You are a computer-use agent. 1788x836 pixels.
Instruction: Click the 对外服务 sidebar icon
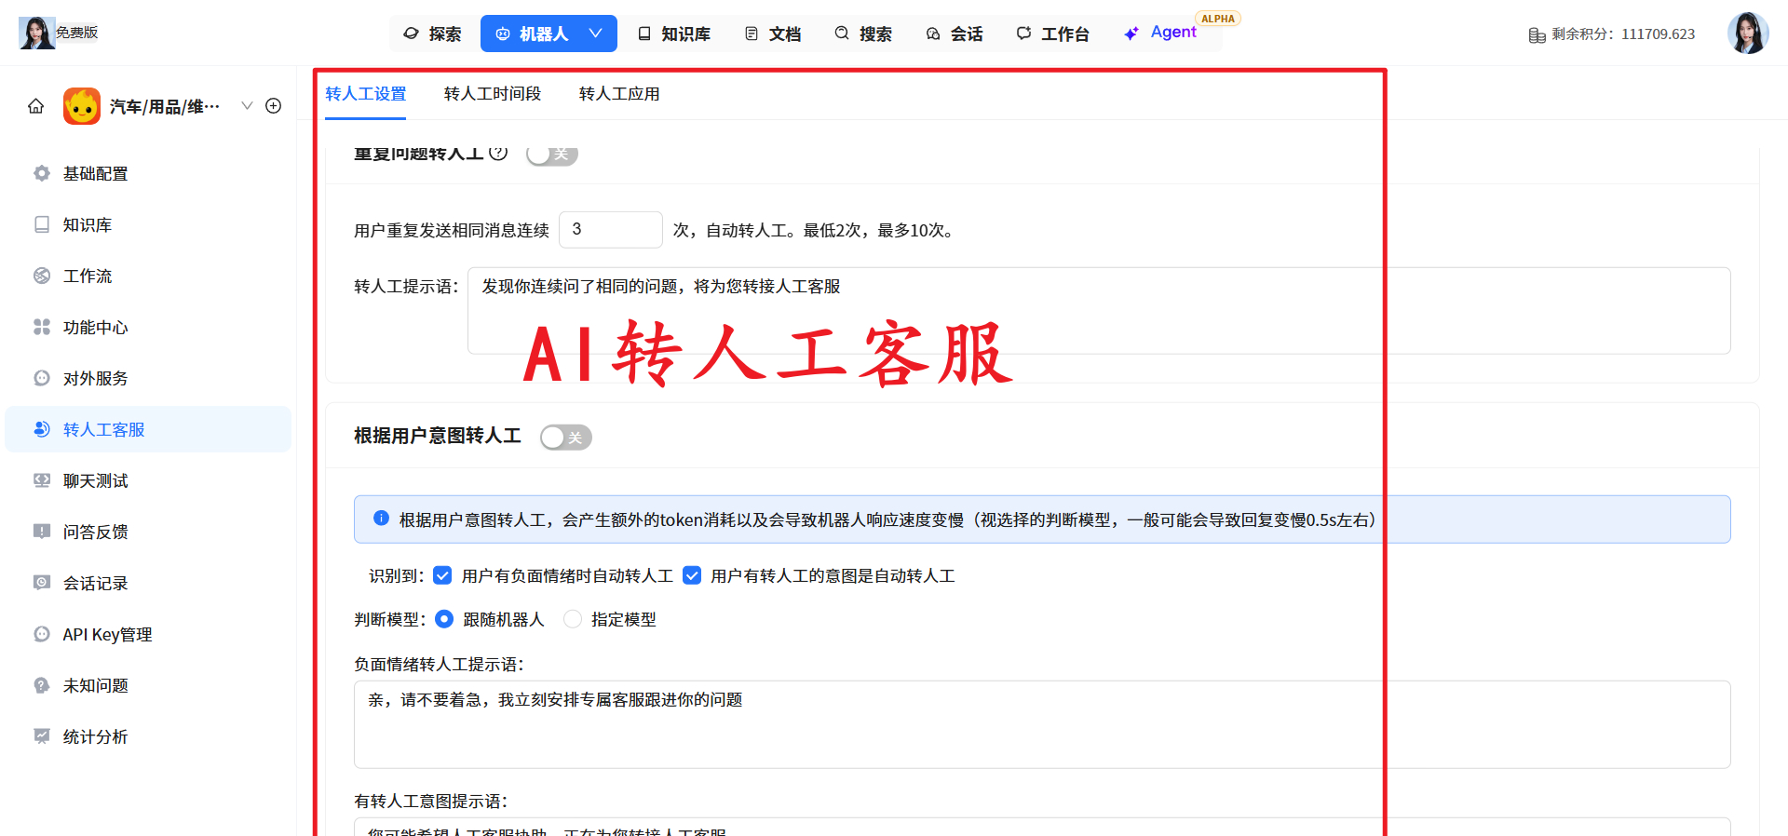pos(42,378)
